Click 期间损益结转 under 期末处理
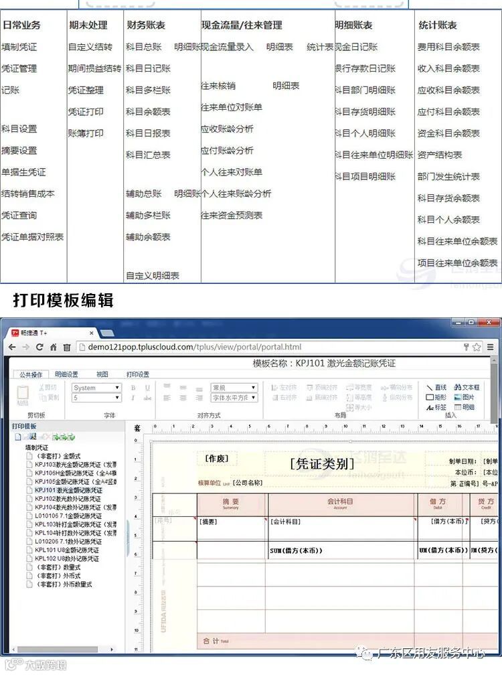Viewport: 502px width, 675px height. (94, 68)
